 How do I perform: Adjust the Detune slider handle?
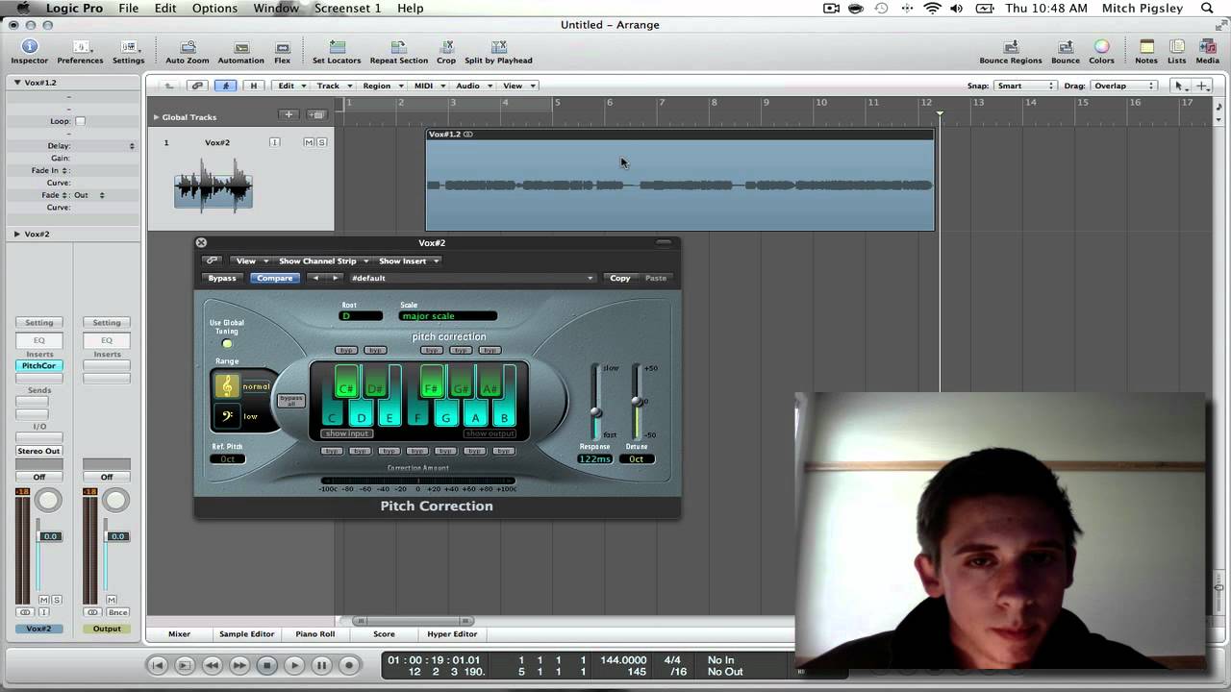pos(636,401)
